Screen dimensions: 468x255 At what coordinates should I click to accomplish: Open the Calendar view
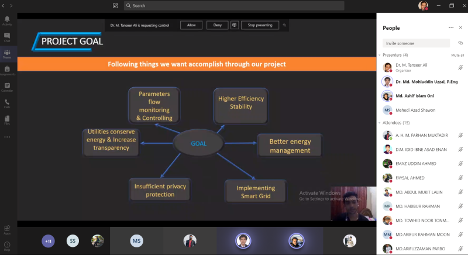tap(7, 87)
